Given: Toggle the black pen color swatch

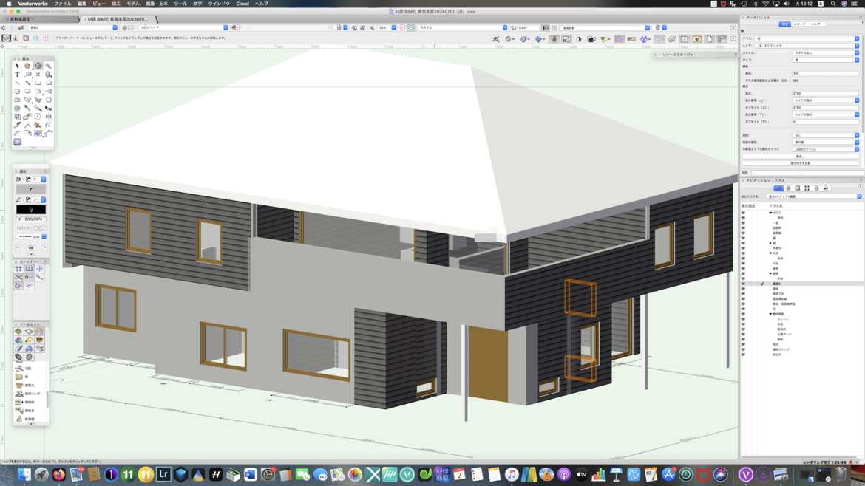Looking at the screenshot, I should [31, 210].
